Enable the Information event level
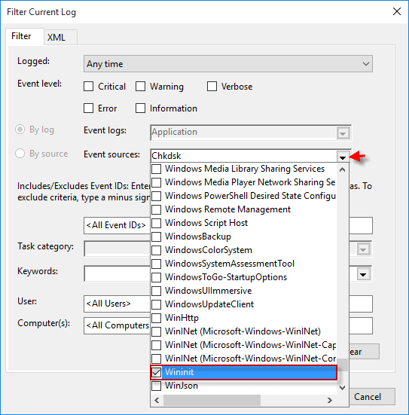 (140, 108)
